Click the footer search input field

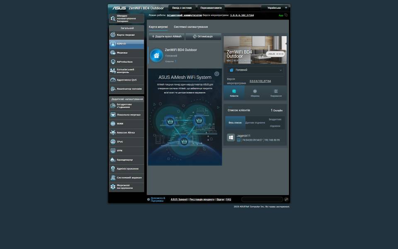[262, 200]
